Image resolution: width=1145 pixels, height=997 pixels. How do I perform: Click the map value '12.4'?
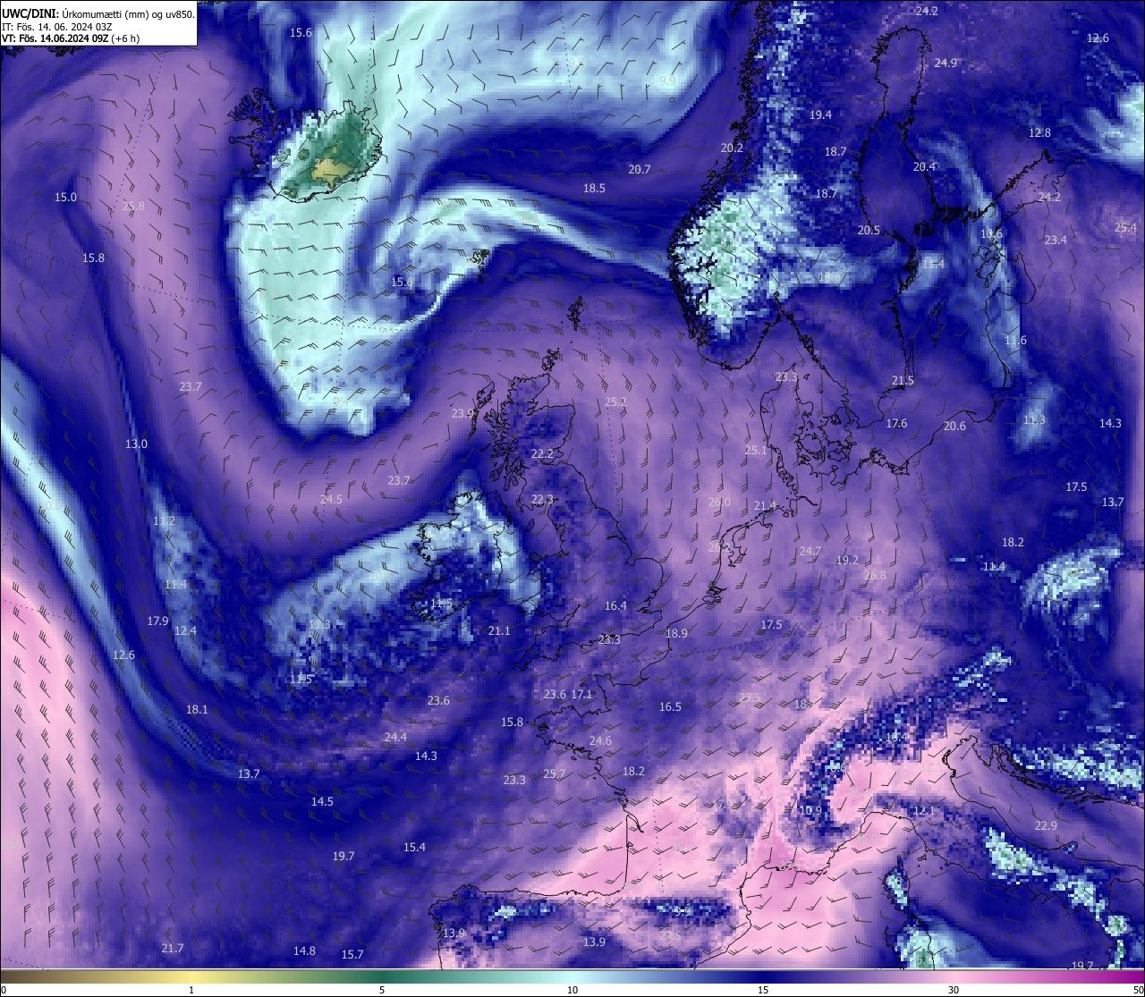pyautogui.click(x=185, y=630)
